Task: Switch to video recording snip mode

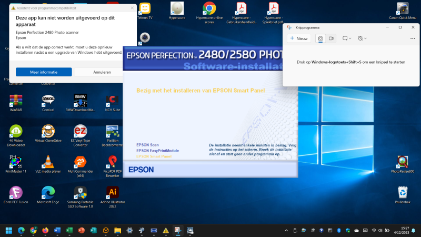Action: point(332,38)
